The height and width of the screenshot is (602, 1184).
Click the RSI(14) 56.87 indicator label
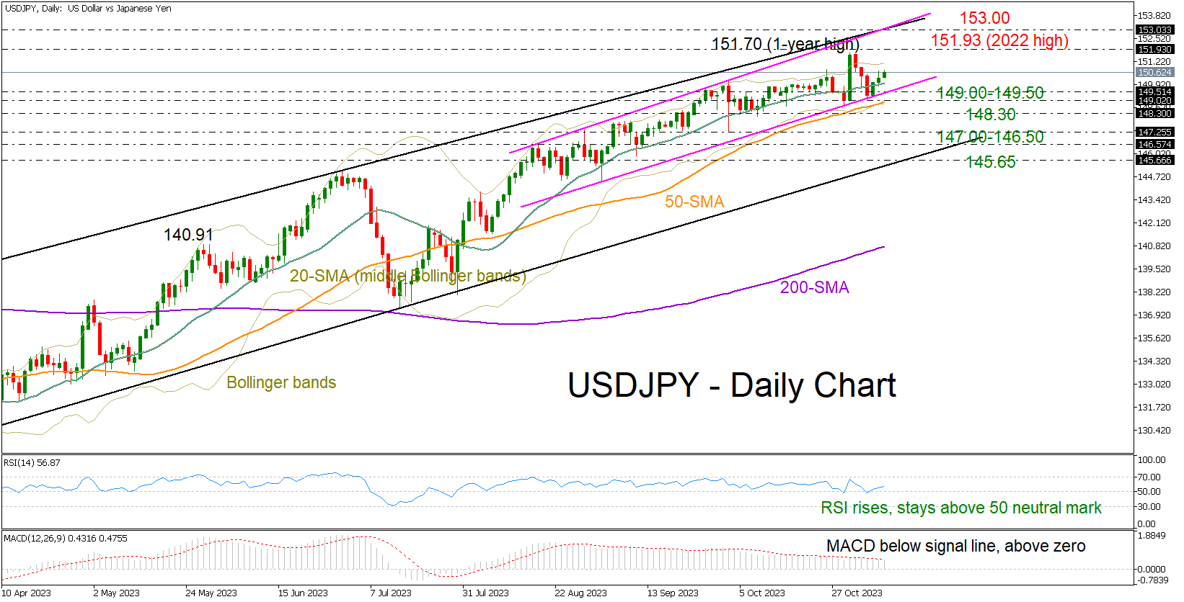[x=32, y=463]
